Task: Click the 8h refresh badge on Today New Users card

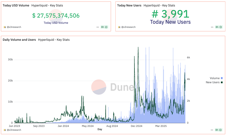Action: click(x=219, y=27)
